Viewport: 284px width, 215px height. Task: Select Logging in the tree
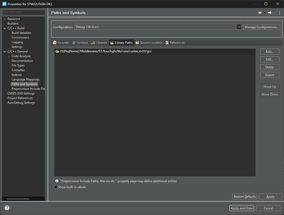click(x=17, y=42)
